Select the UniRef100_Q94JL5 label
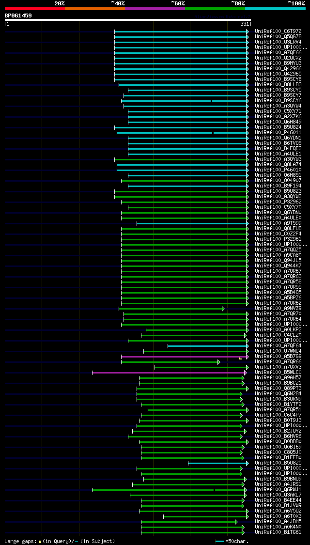The height and width of the screenshot is (545, 310). click(x=278, y=260)
